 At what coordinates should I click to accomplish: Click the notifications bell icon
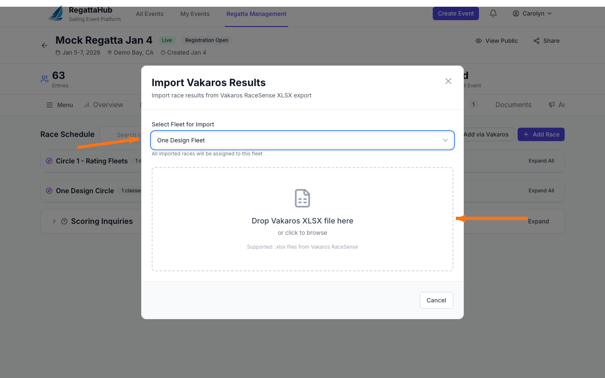click(x=493, y=13)
